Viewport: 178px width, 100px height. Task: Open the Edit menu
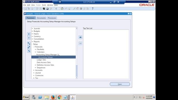coord(29,5)
